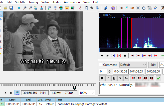Viewport: 164px width, 106px height.
Task: Open Shift Times toolbar icon
Action: 121,8
